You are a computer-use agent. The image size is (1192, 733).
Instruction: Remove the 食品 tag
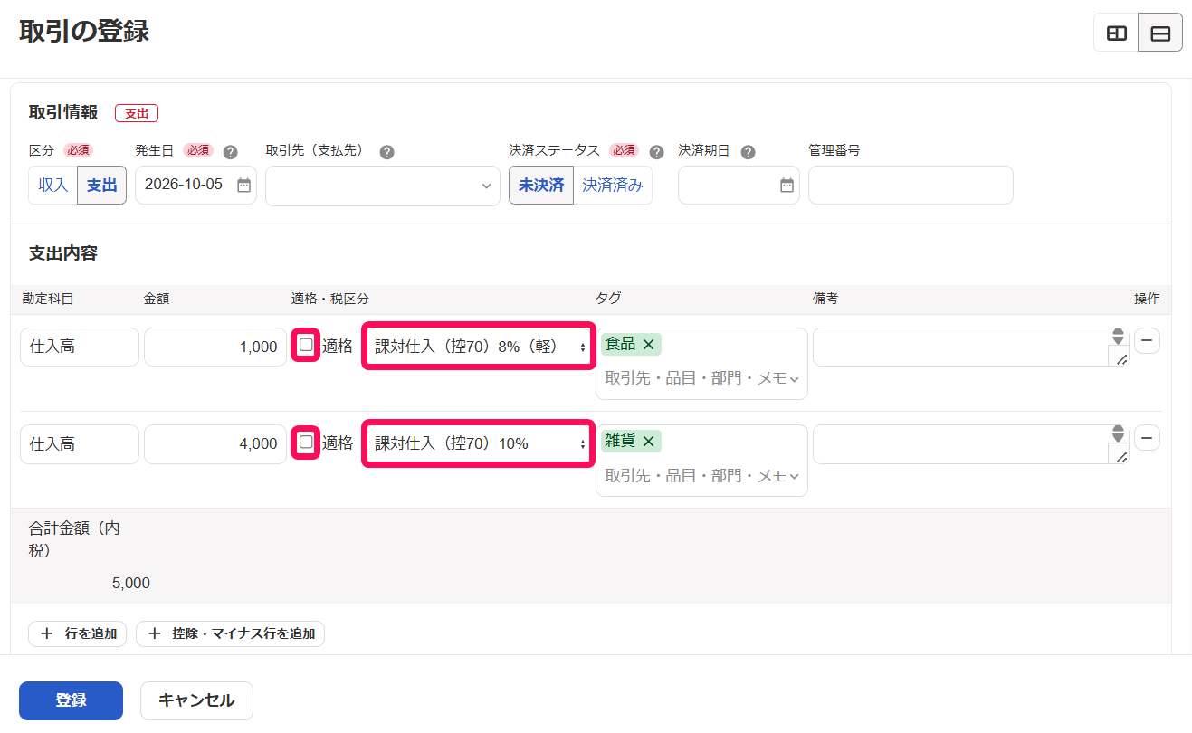[648, 345]
